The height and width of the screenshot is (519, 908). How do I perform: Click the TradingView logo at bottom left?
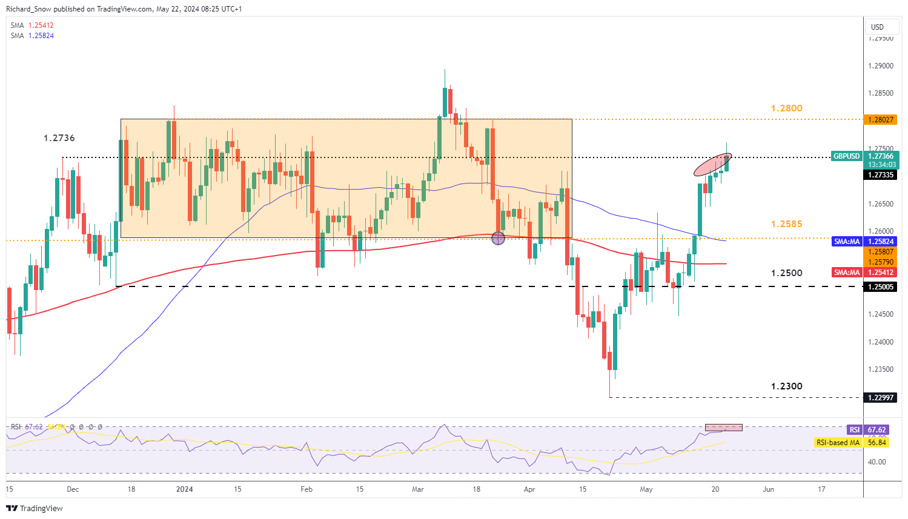[x=35, y=508]
